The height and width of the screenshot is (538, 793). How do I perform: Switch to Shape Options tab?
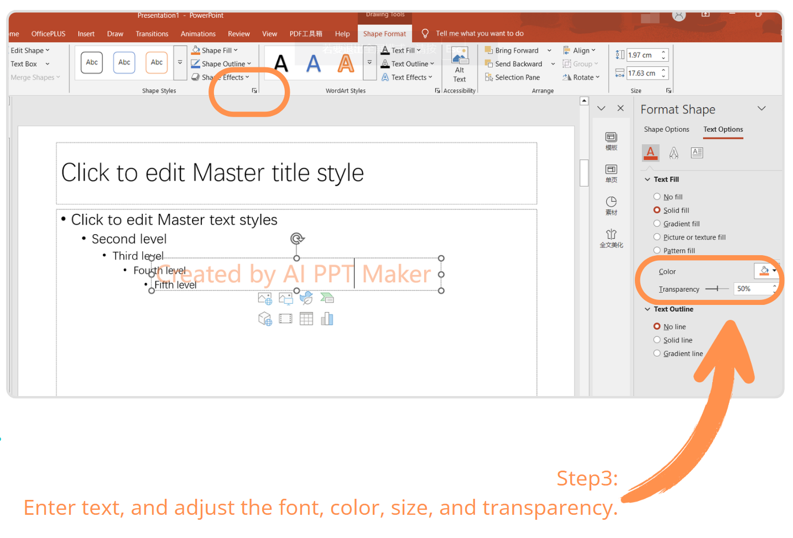[x=666, y=129]
